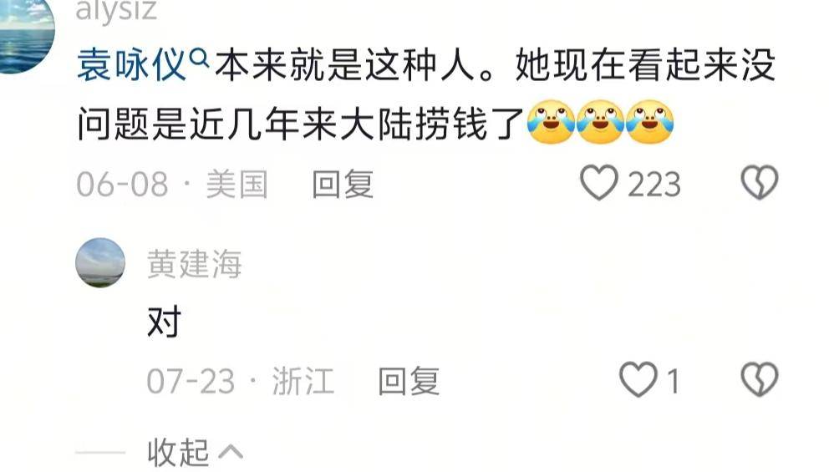Dislike the alysiz comment using broken heart

(759, 183)
